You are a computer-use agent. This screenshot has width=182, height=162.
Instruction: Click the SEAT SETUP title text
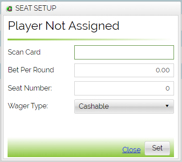36,8
